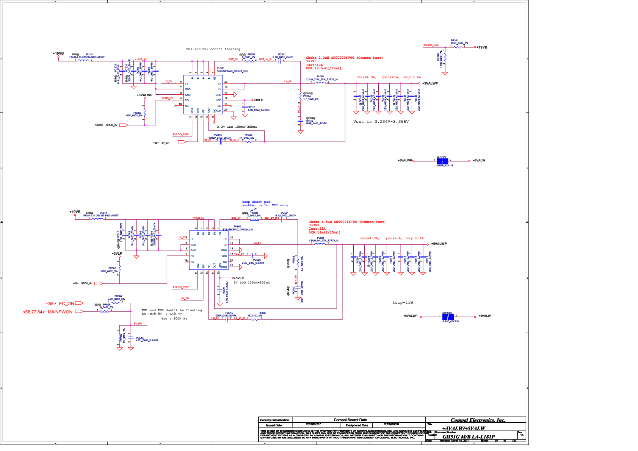Select the issued date '2020/07/07'
This screenshot has height=451, width=638.
[x=314, y=424]
